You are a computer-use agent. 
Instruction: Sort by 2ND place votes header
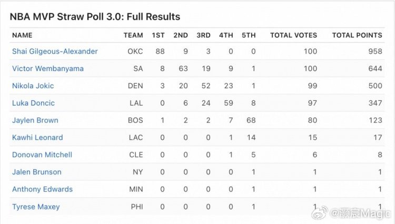pos(181,35)
